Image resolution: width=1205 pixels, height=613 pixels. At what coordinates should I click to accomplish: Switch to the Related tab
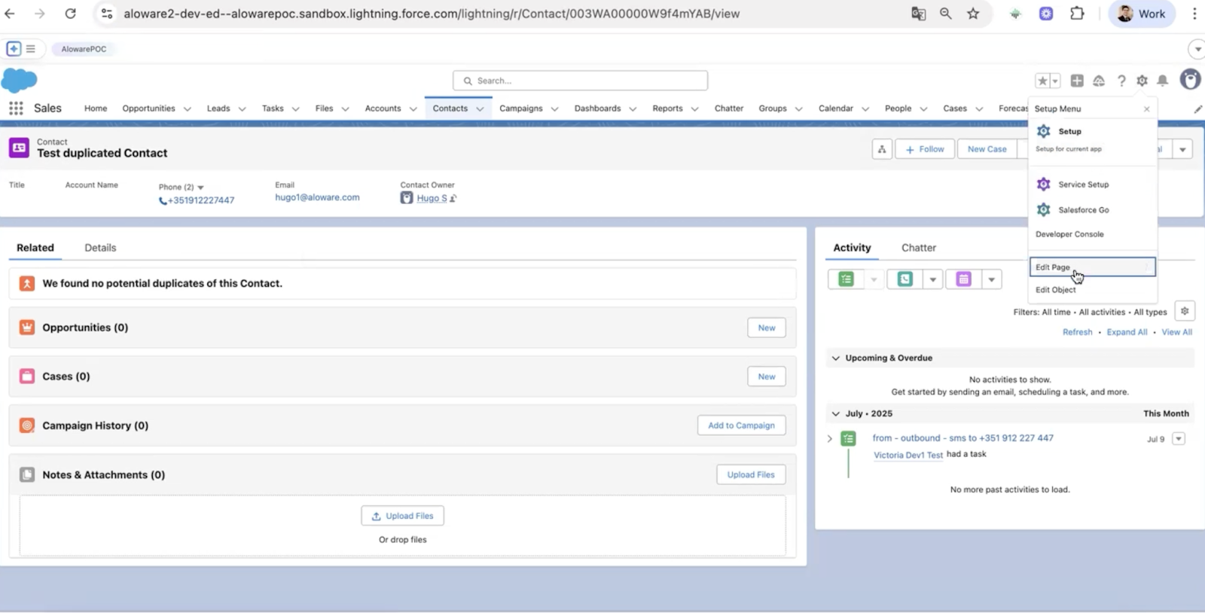(35, 248)
